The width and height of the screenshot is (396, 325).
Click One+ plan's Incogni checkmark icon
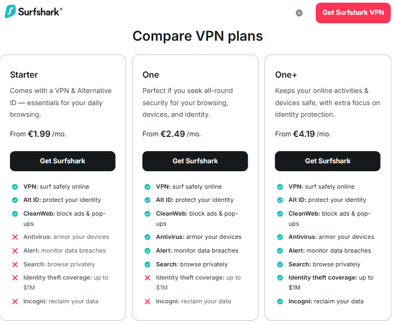pos(280,302)
